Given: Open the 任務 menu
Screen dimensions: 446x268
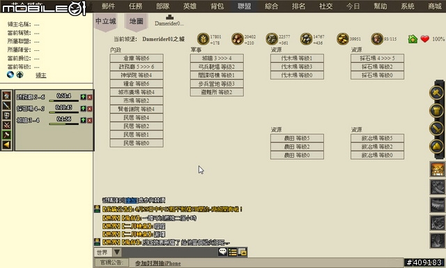Looking at the screenshot, I should click(136, 6).
